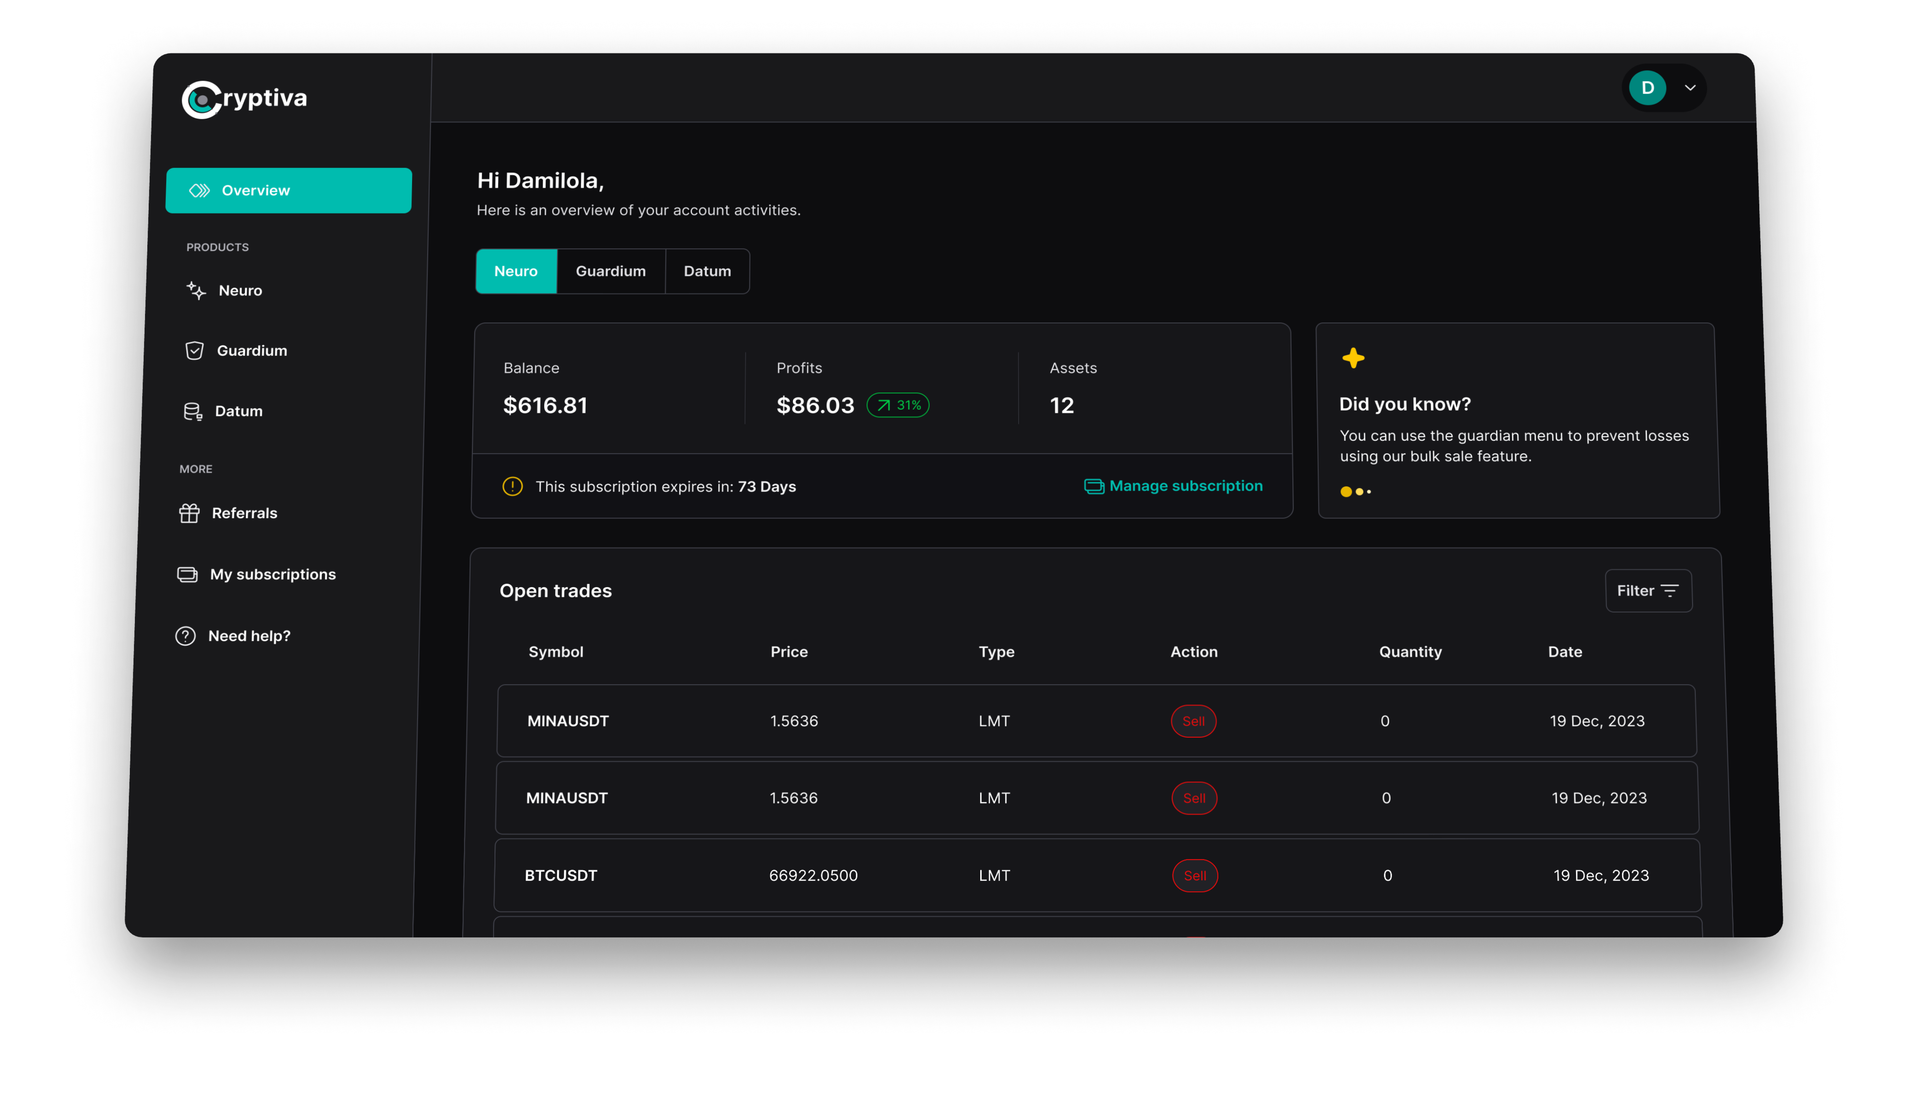Viewport: 1908px width, 1115px height.
Task: Open the My subscriptions card icon
Action: [187, 575]
